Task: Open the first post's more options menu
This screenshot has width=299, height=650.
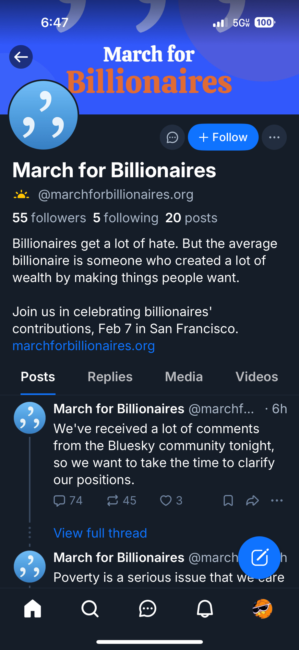Action: [277, 500]
